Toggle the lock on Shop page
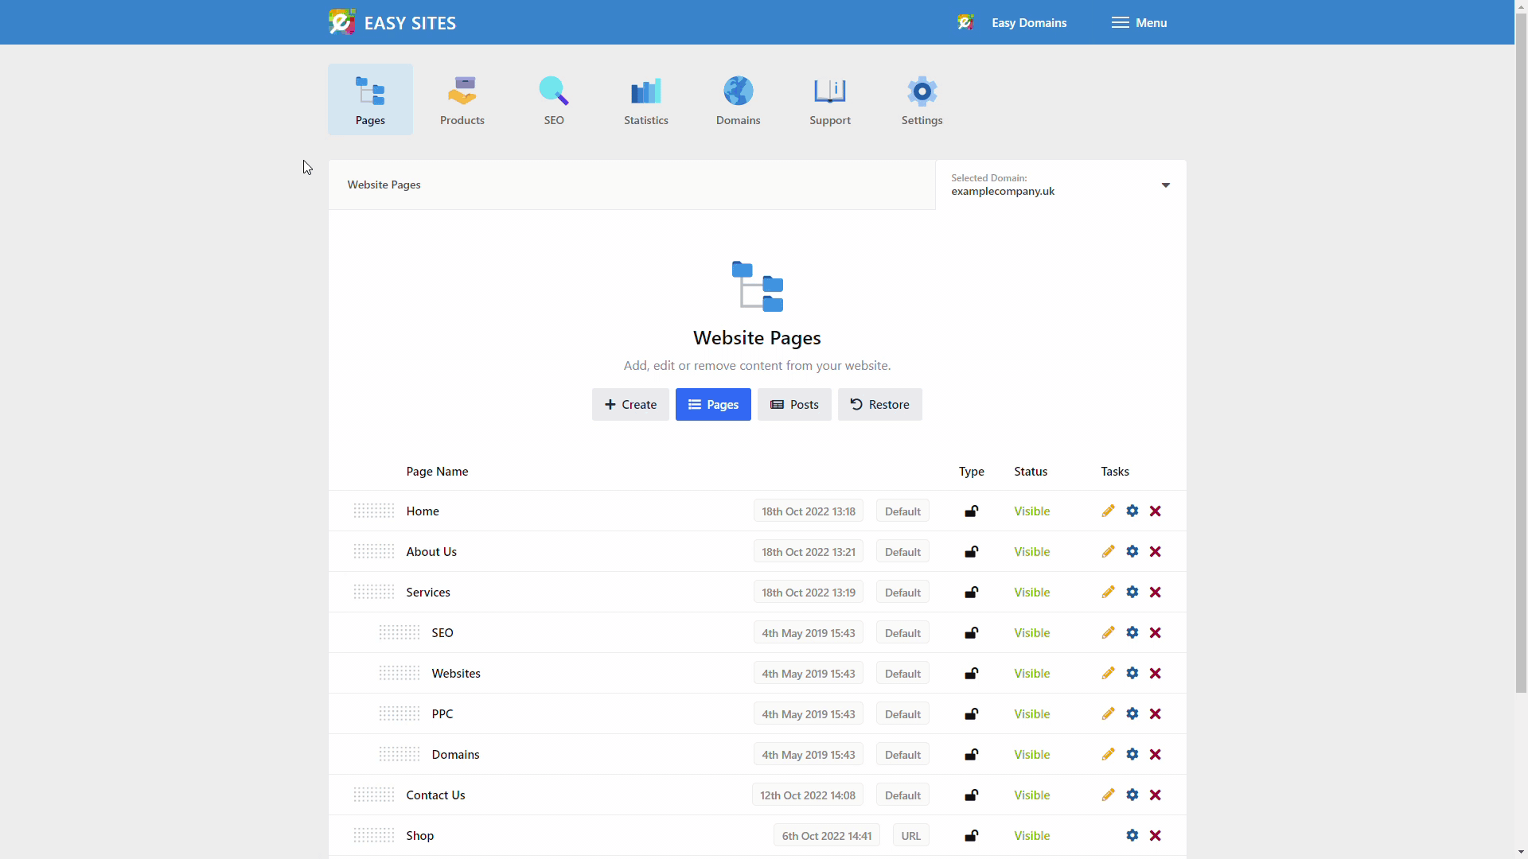The height and width of the screenshot is (859, 1528). (971, 835)
